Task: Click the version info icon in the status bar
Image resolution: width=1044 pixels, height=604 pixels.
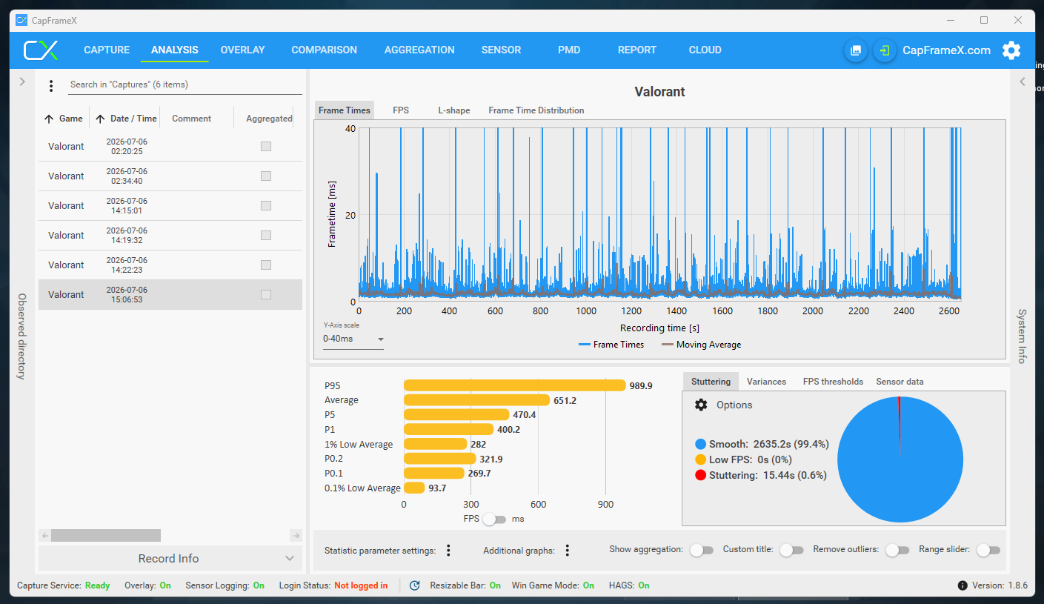Action: point(962,585)
